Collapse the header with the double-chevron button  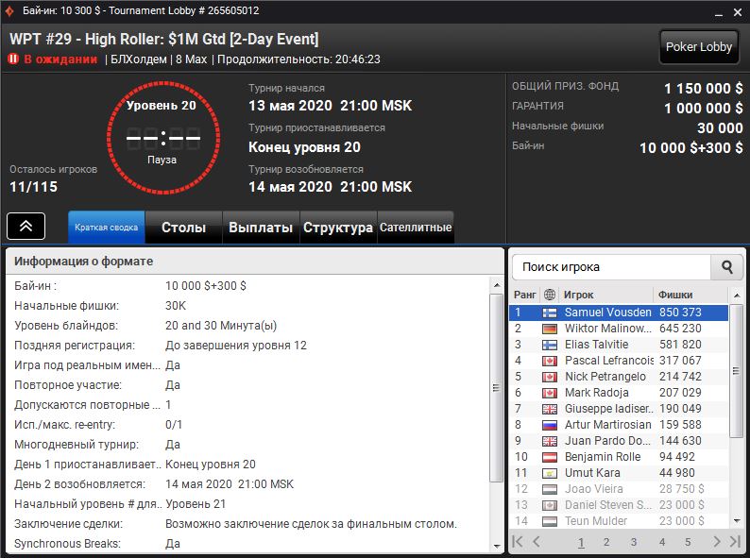26,227
